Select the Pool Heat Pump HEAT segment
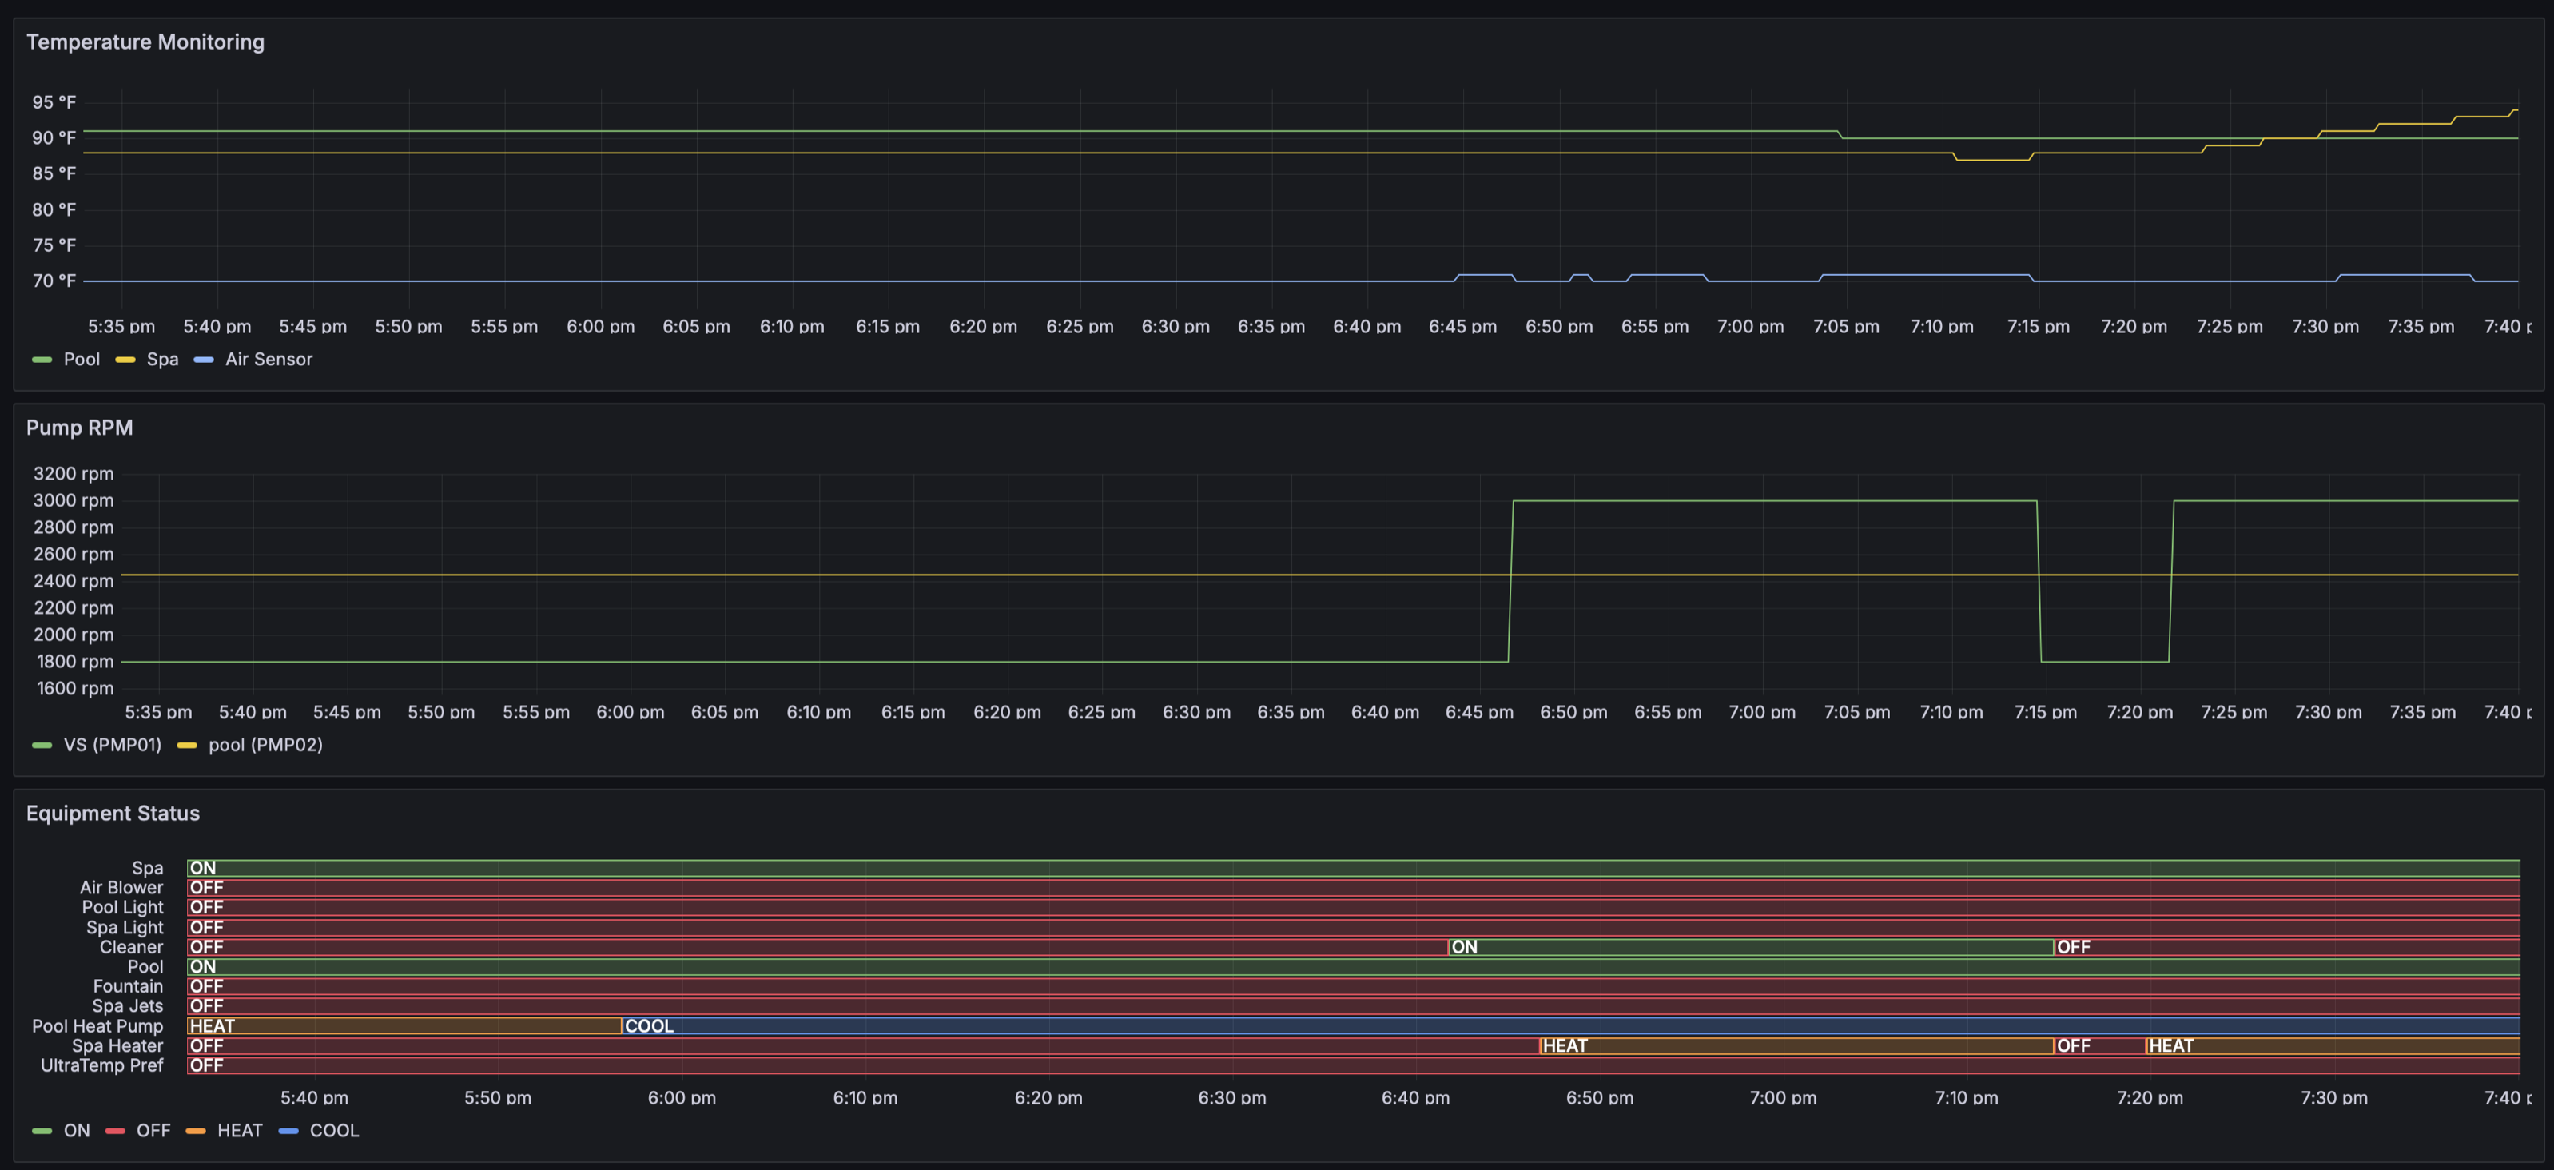The image size is (2554, 1170). 404,1026
